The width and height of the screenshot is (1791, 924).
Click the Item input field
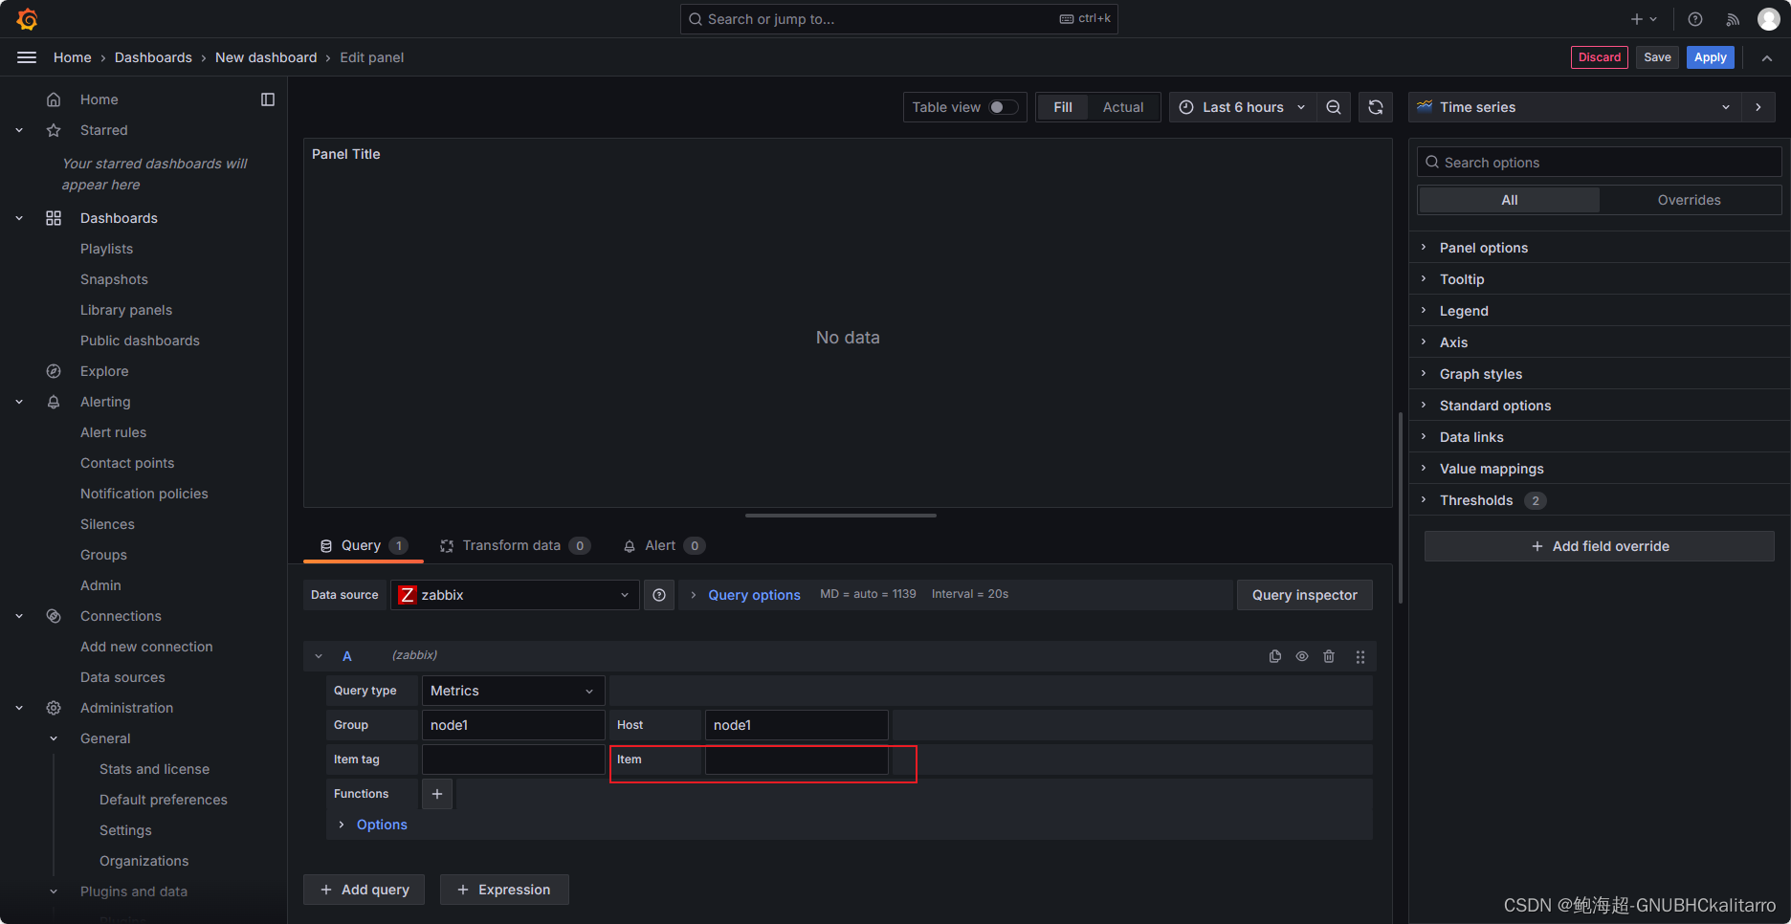pyautogui.click(x=796, y=759)
